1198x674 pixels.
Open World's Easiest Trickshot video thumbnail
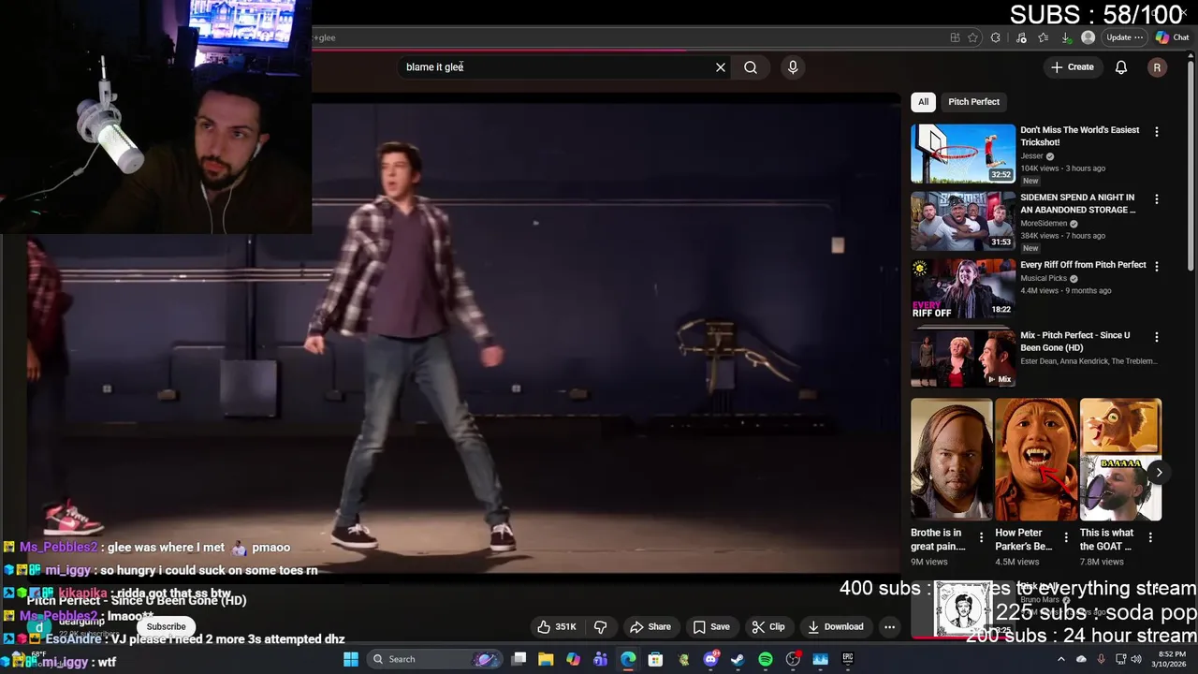tap(963, 154)
